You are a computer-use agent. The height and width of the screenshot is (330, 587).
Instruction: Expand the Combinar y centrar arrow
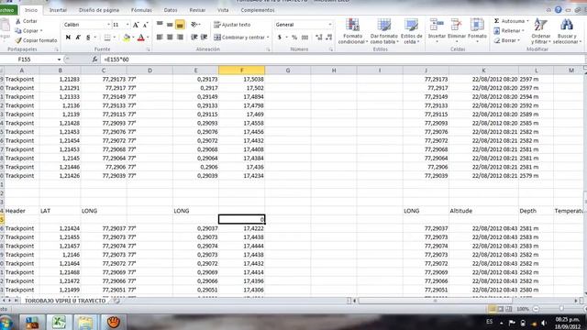click(268, 38)
